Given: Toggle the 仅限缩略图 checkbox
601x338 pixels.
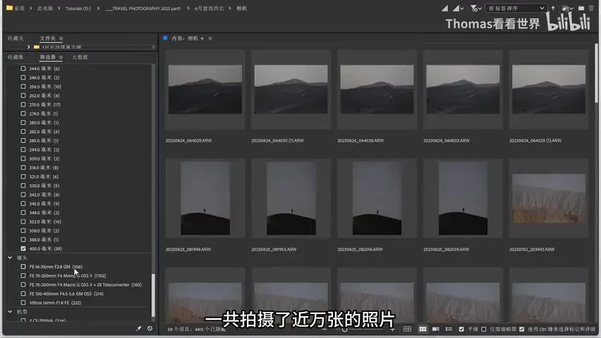Looking at the screenshot, I should (x=484, y=329).
